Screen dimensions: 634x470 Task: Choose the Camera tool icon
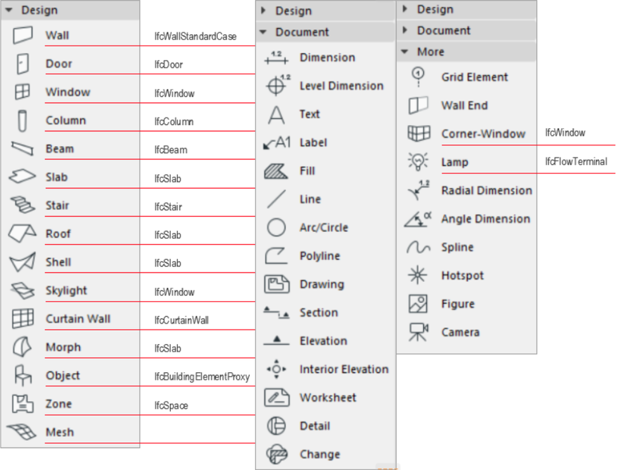tap(418, 332)
